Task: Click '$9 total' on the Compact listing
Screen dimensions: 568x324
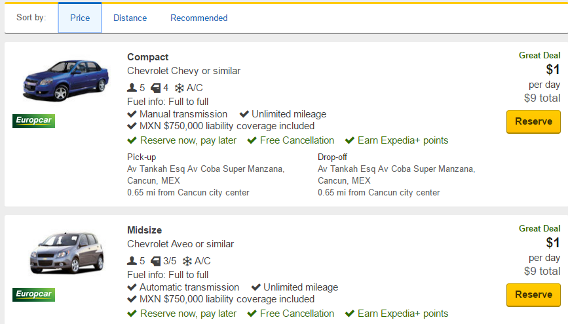Action: tap(542, 98)
